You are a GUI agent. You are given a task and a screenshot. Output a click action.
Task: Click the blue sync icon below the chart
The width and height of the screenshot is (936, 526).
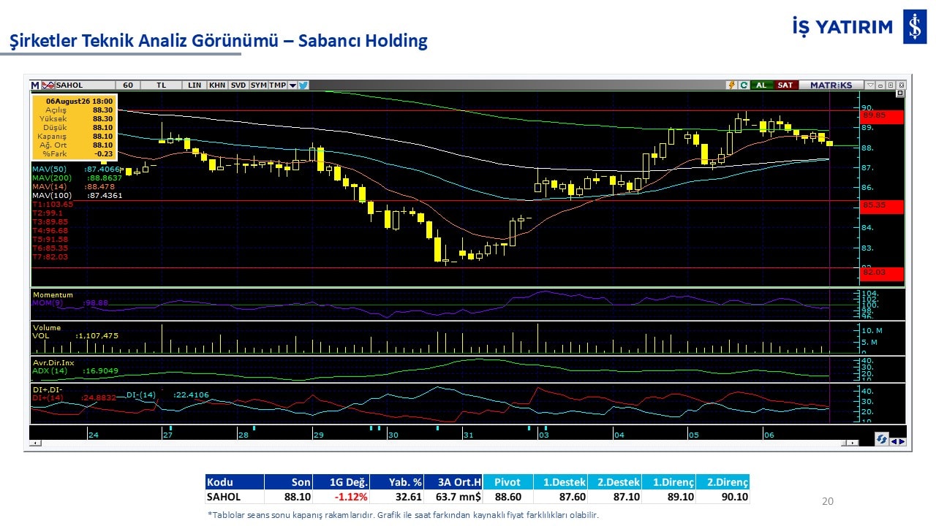click(883, 439)
